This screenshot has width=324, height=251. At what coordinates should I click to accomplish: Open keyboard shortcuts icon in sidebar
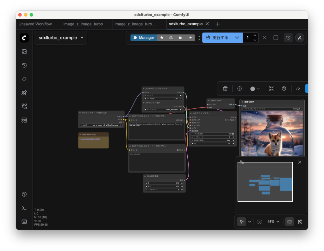click(24, 222)
